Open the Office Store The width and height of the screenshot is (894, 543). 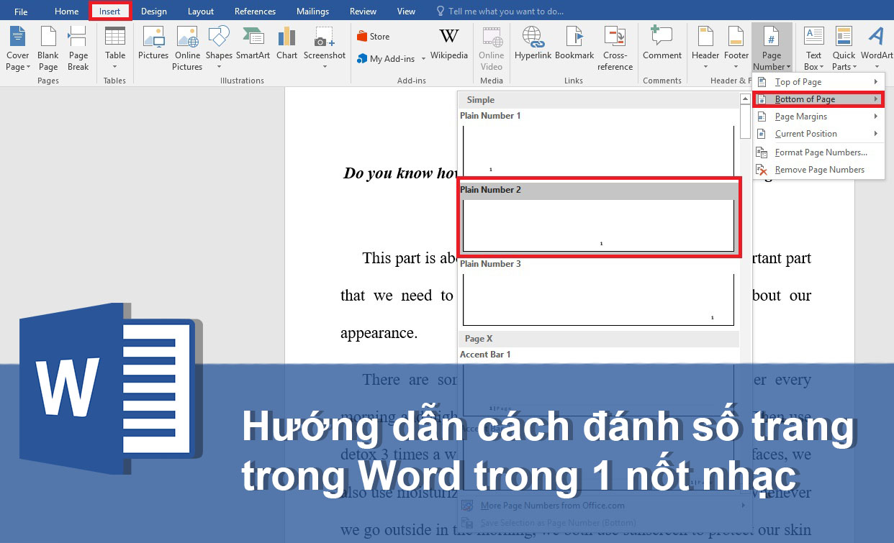[x=374, y=37]
